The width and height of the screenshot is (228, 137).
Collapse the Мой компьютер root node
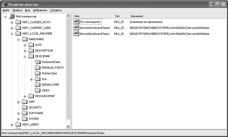pyautogui.click(x=5, y=17)
